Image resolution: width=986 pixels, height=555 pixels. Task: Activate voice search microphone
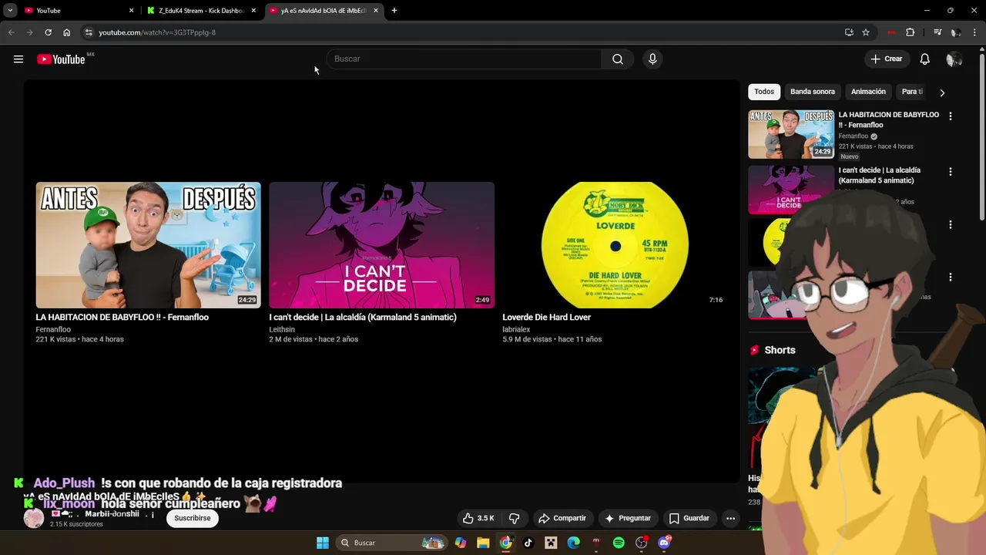(x=652, y=59)
